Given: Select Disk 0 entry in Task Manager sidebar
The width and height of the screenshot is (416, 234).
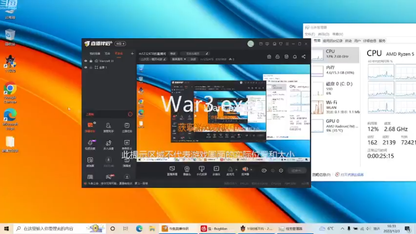Looking at the screenshot, I should 335,88.
